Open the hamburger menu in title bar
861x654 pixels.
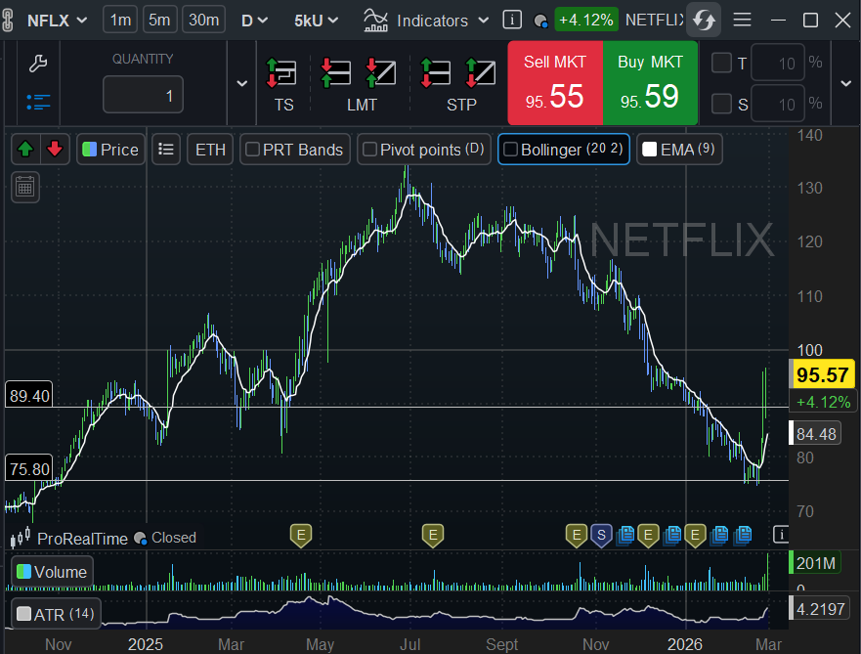coord(743,20)
